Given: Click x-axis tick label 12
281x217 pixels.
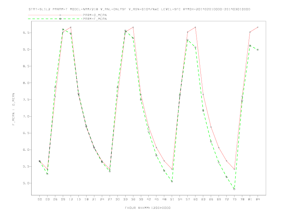Looking at the screenshot, I should [x=71, y=199].
